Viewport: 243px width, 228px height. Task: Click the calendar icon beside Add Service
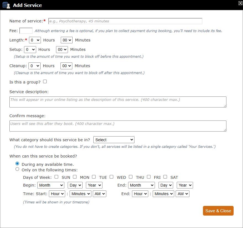click(6, 5)
